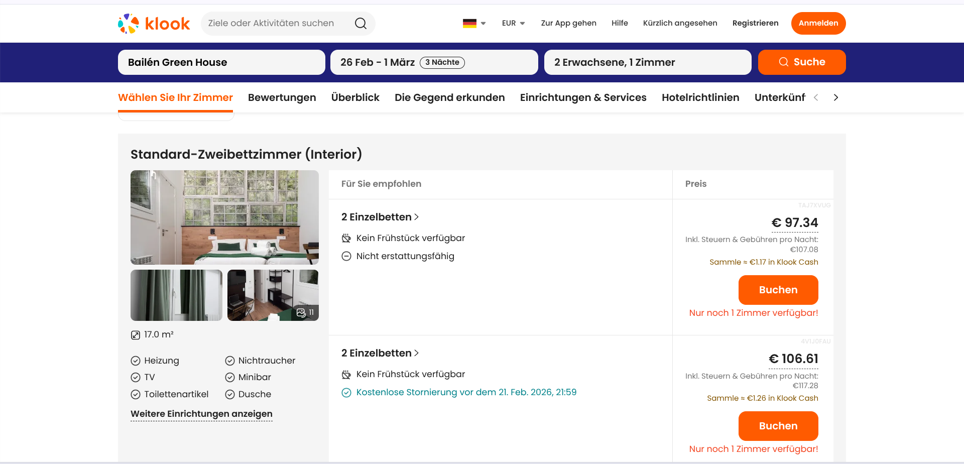Open the main bedroom photo

click(x=224, y=217)
